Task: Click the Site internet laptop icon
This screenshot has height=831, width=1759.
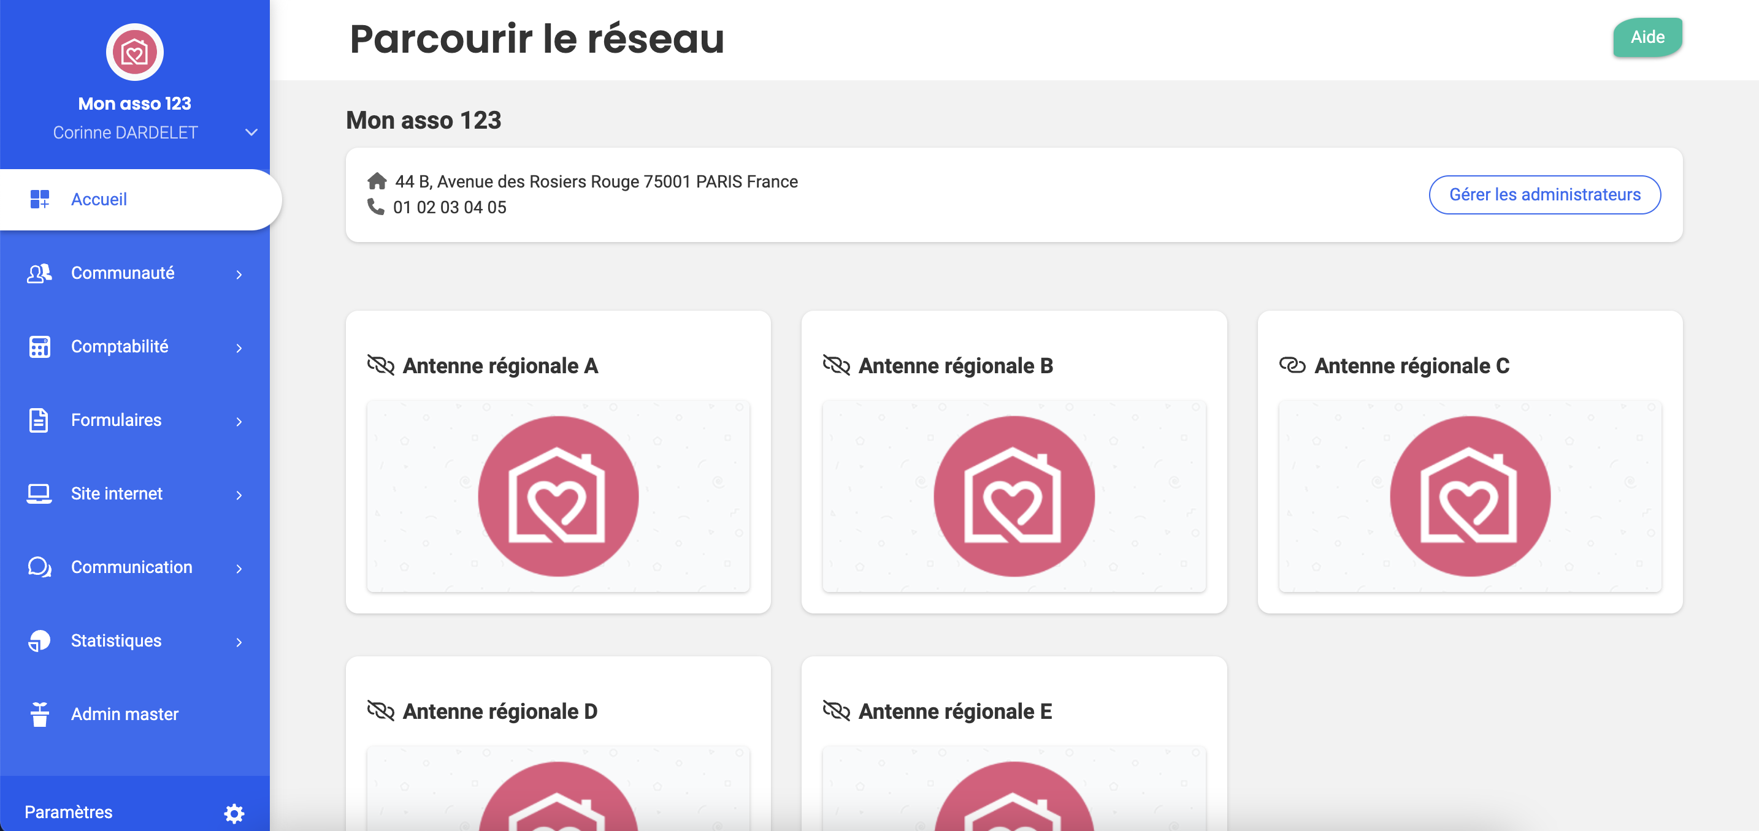Action: coord(39,494)
